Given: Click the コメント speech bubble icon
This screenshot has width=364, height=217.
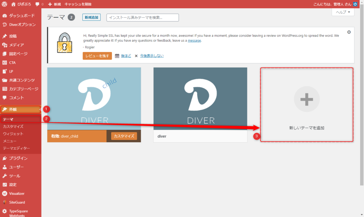Looking at the screenshot, I should (5, 97).
